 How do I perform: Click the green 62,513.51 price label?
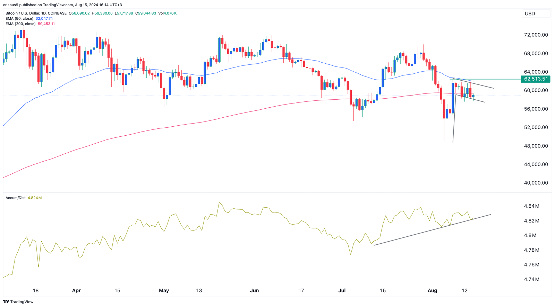pos(536,79)
